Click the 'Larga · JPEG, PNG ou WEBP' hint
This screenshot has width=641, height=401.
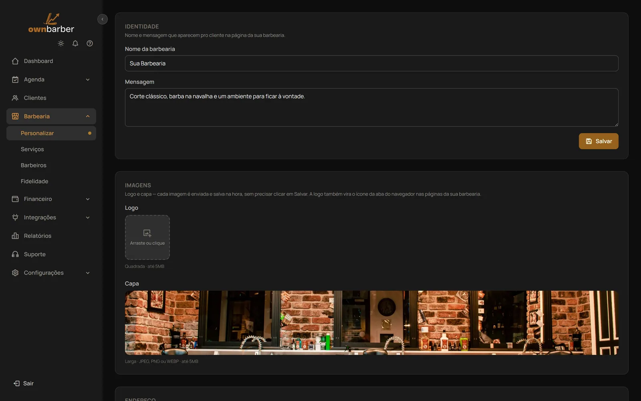[161, 361]
